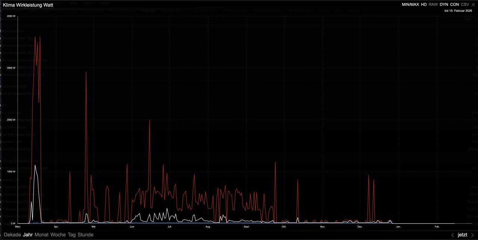The width and height of the screenshot is (478, 240).
Task: Jump to current time with jetzt
Action: (462, 235)
